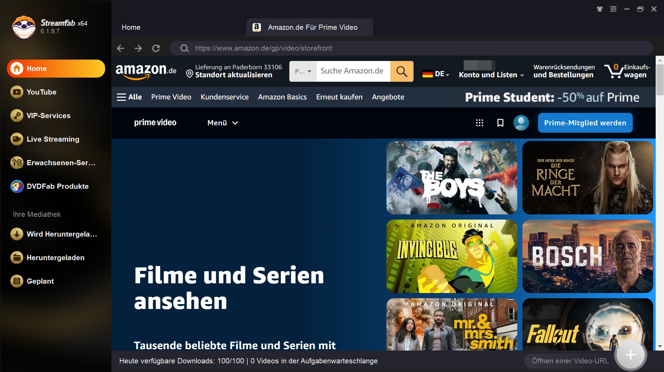Click the address bar search magnifier
The height and width of the screenshot is (372, 664).
[185, 48]
